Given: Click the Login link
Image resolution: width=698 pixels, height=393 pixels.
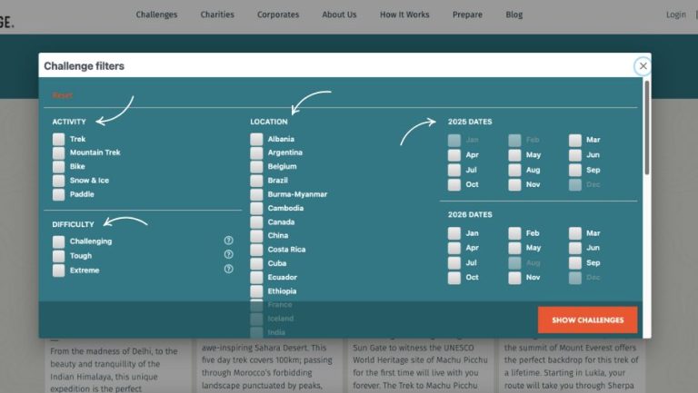Looking at the screenshot, I should (x=675, y=15).
